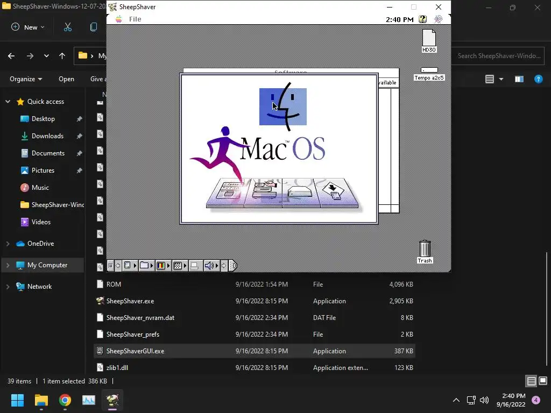
Task: Expand the Network tree node
Action: pyautogui.click(x=8, y=287)
